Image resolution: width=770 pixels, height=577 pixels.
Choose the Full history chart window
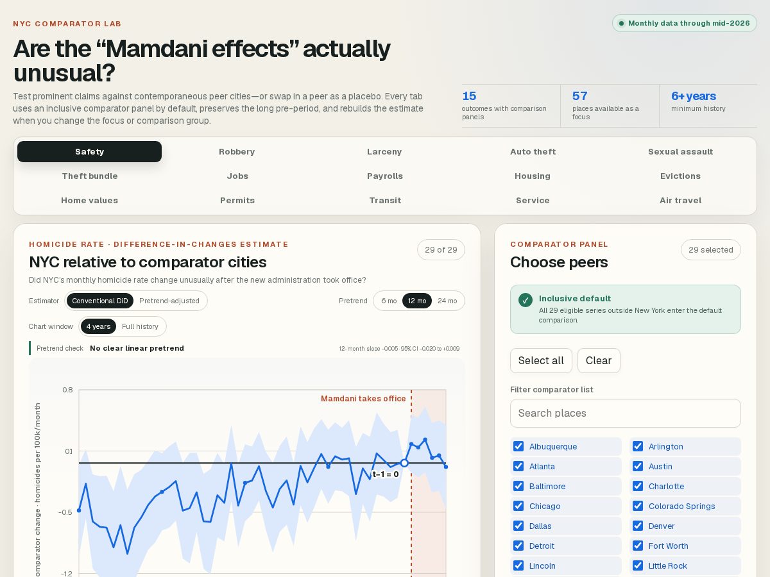pos(140,326)
